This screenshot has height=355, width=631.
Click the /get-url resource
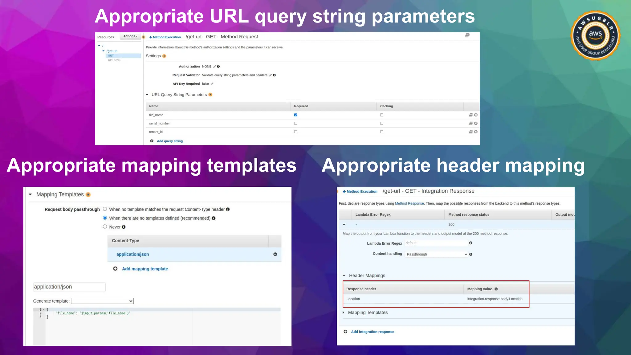click(x=112, y=51)
